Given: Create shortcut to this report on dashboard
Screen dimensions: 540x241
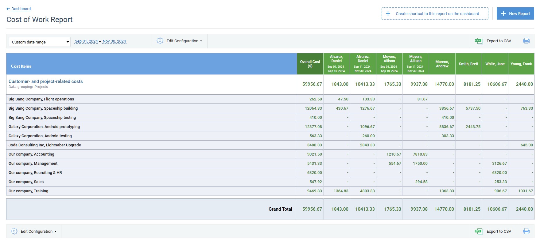Looking at the screenshot, I should tap(435, 13).
